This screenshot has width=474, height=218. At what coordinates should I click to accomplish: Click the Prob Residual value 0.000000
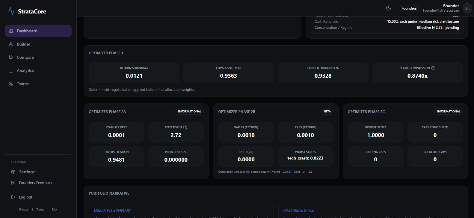click(x=176, y=160)
